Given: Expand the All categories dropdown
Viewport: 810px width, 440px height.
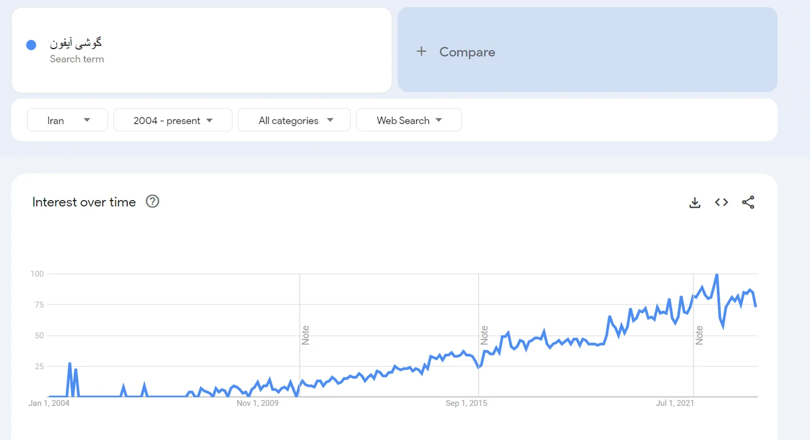Looking at the screenshot, I should tap(294, 120).
